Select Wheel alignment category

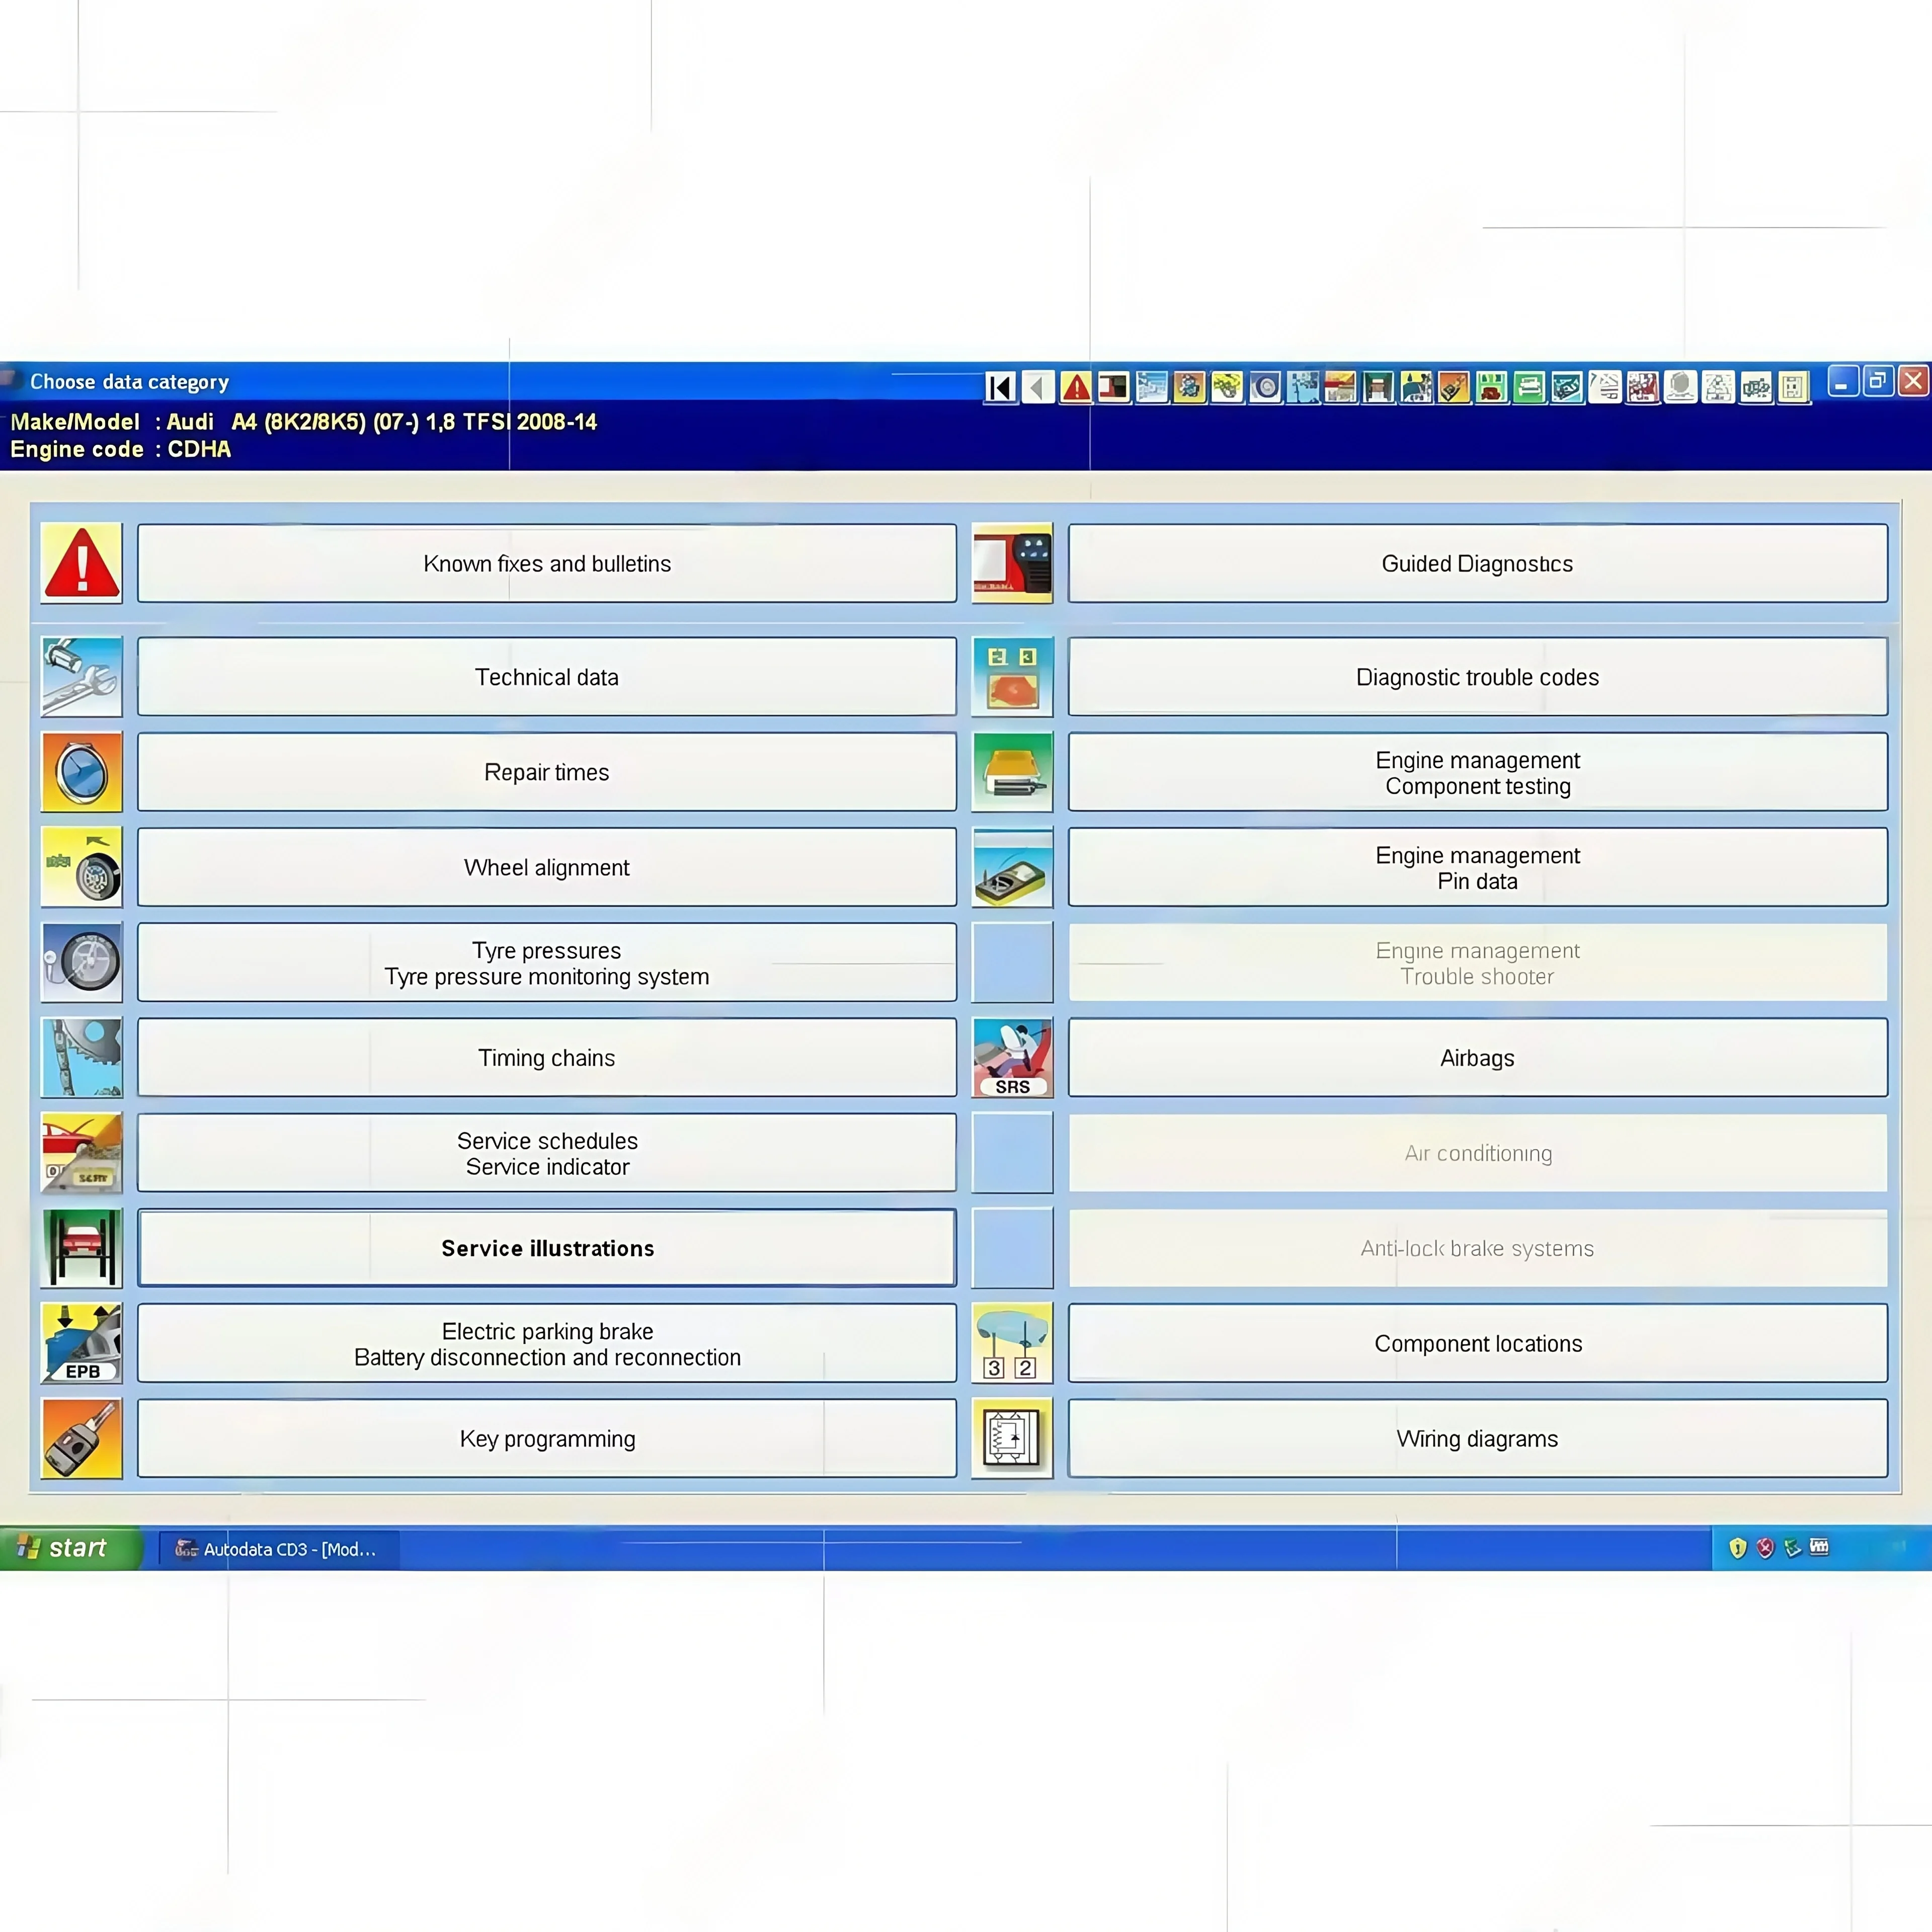546,867
